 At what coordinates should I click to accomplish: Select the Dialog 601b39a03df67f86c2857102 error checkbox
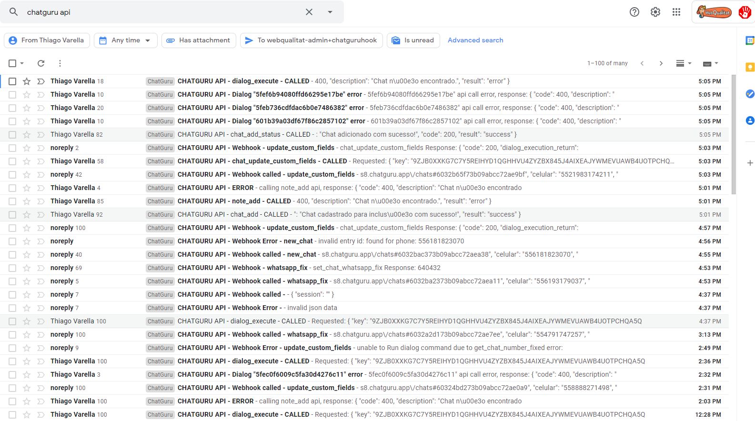12,121
